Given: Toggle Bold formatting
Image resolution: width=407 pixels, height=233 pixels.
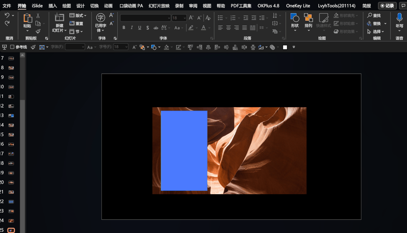Looking at the screenshot, I should coord(124,27).
